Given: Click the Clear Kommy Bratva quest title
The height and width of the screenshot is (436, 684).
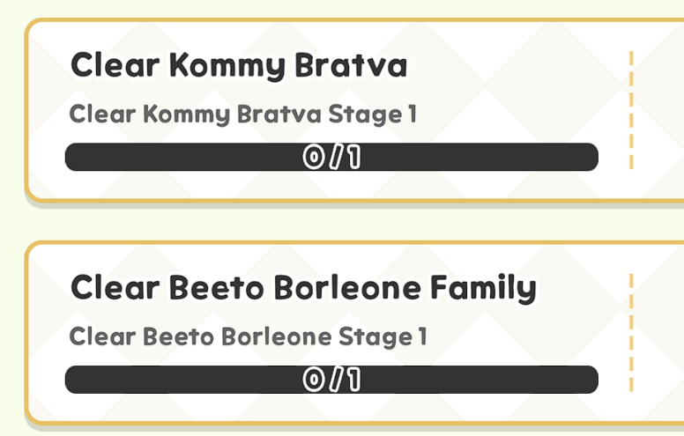Looking at the screenshot, I should pyautogui.click(x=238, y=66).
